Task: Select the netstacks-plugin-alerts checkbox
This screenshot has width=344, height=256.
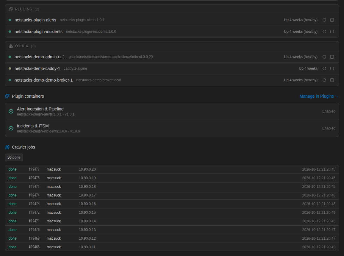Action: click(x=332, y=20)
